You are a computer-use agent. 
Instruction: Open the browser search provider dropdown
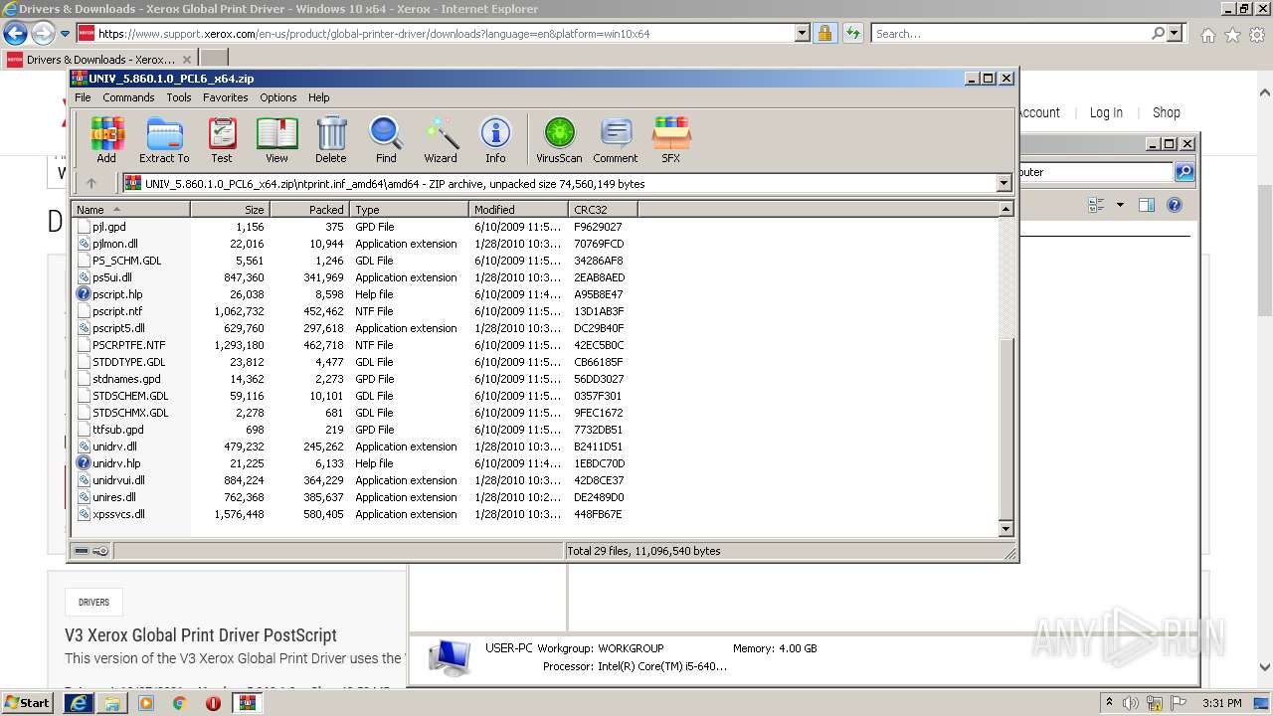[x=1176, y=34]
